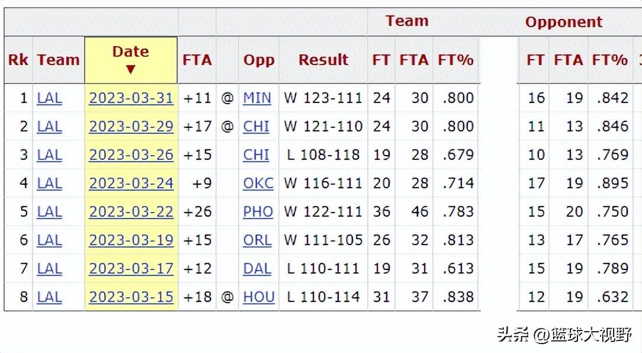Sort by the Rk column header
Viewport: 642px width, 353px height.
pos(18,60)
